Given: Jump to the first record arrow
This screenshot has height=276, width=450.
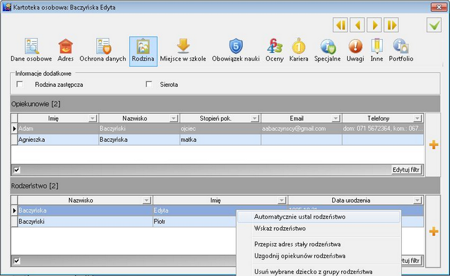Looking at the screenshot, I should [x=341, y=25].
